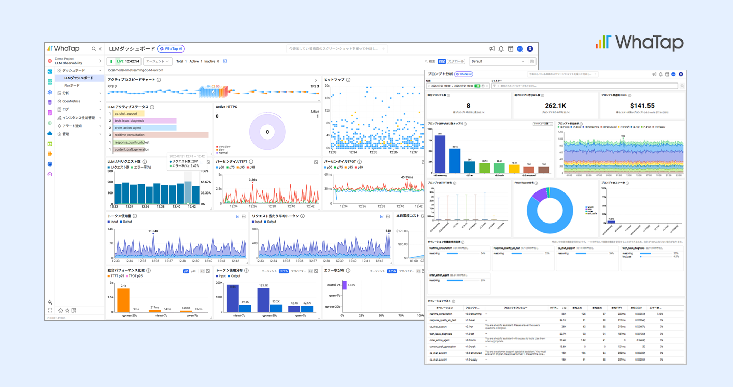The height and width of the screenshot is (387, 733).
Task: Select the スクロール display mode toggle
Action: 456,61
